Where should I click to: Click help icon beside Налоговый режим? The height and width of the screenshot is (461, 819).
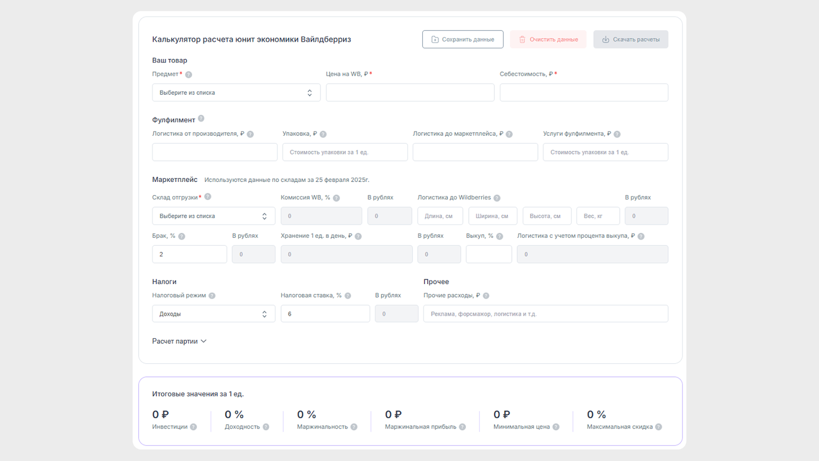coord(212,296)
